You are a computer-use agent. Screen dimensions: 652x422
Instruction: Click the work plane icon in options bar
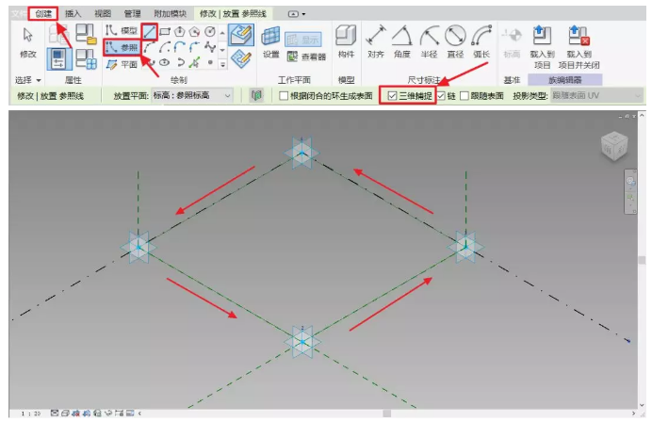click(x=256, y=96)
